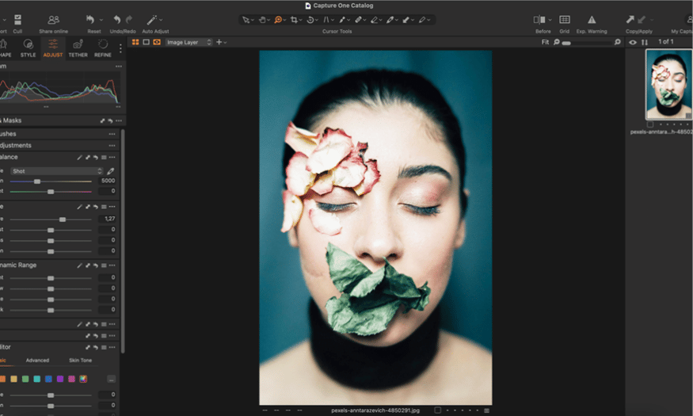Screen dimensions: 693x416
Task: Open the Auto Adjust options arrow
Action: [161, 20]
